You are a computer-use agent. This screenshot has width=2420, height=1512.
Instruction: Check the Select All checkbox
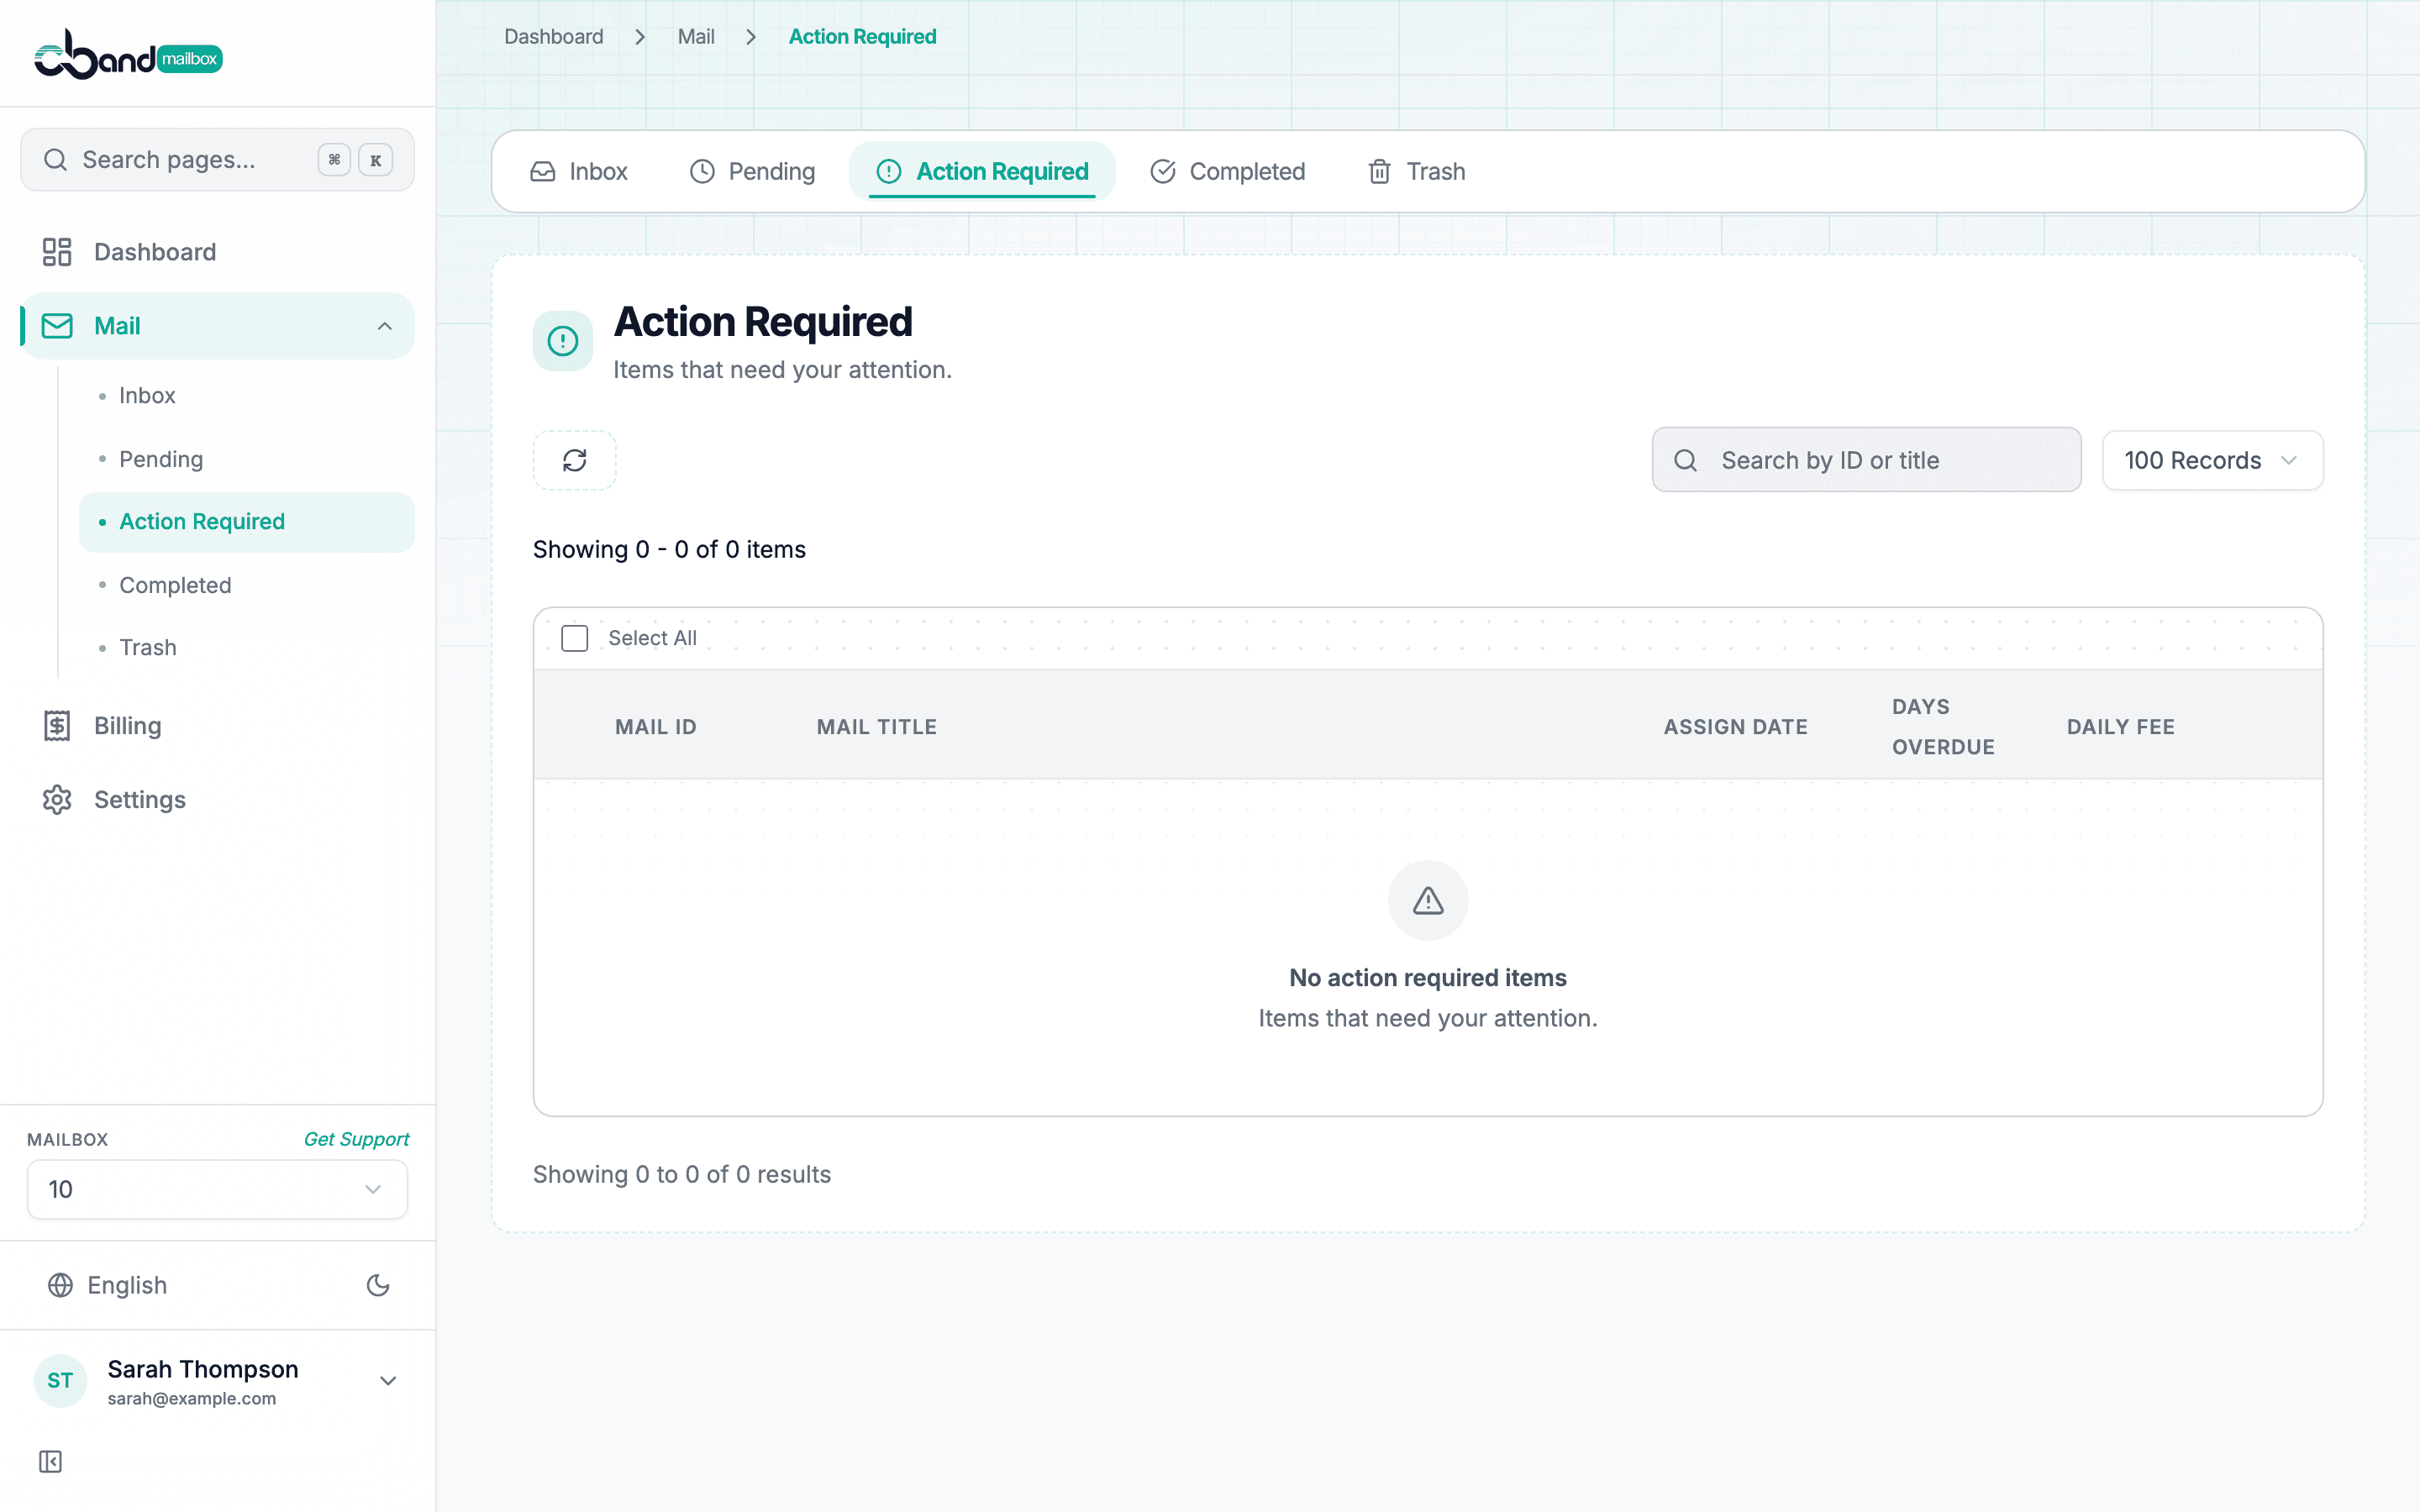574,638
